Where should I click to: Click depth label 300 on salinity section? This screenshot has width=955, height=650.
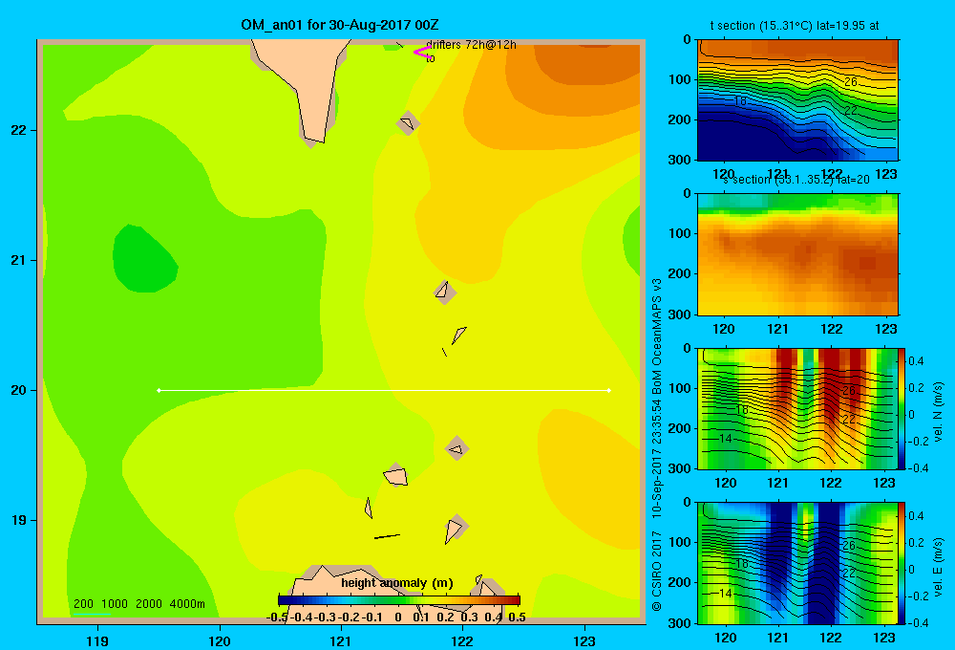pyautogui.click(x=679, y=314)
